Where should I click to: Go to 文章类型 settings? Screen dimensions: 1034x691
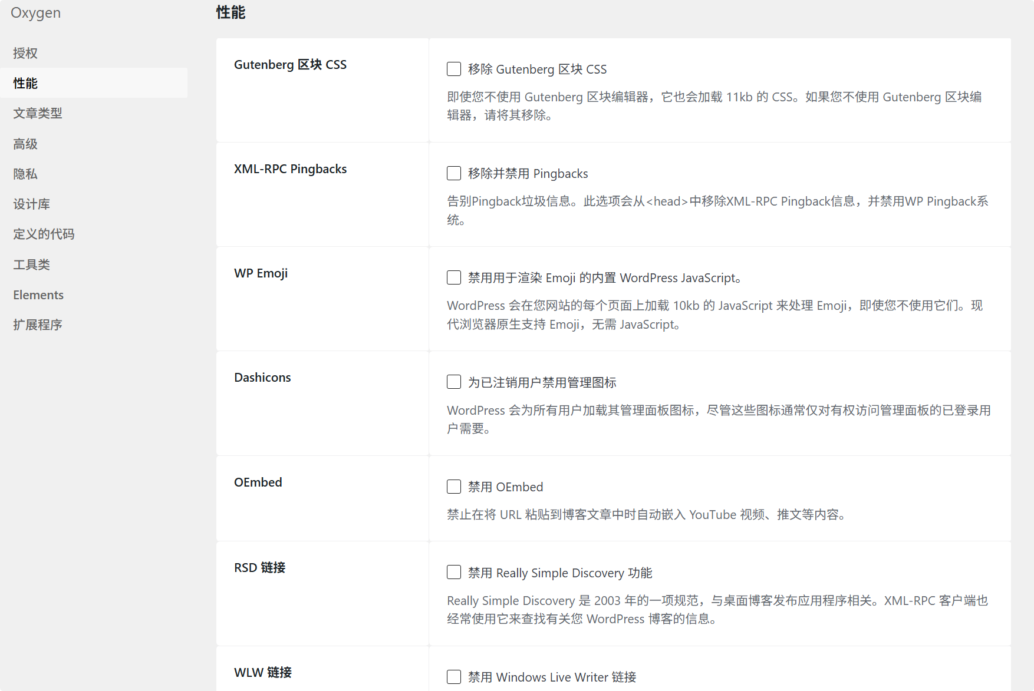[x=94, y=113]
